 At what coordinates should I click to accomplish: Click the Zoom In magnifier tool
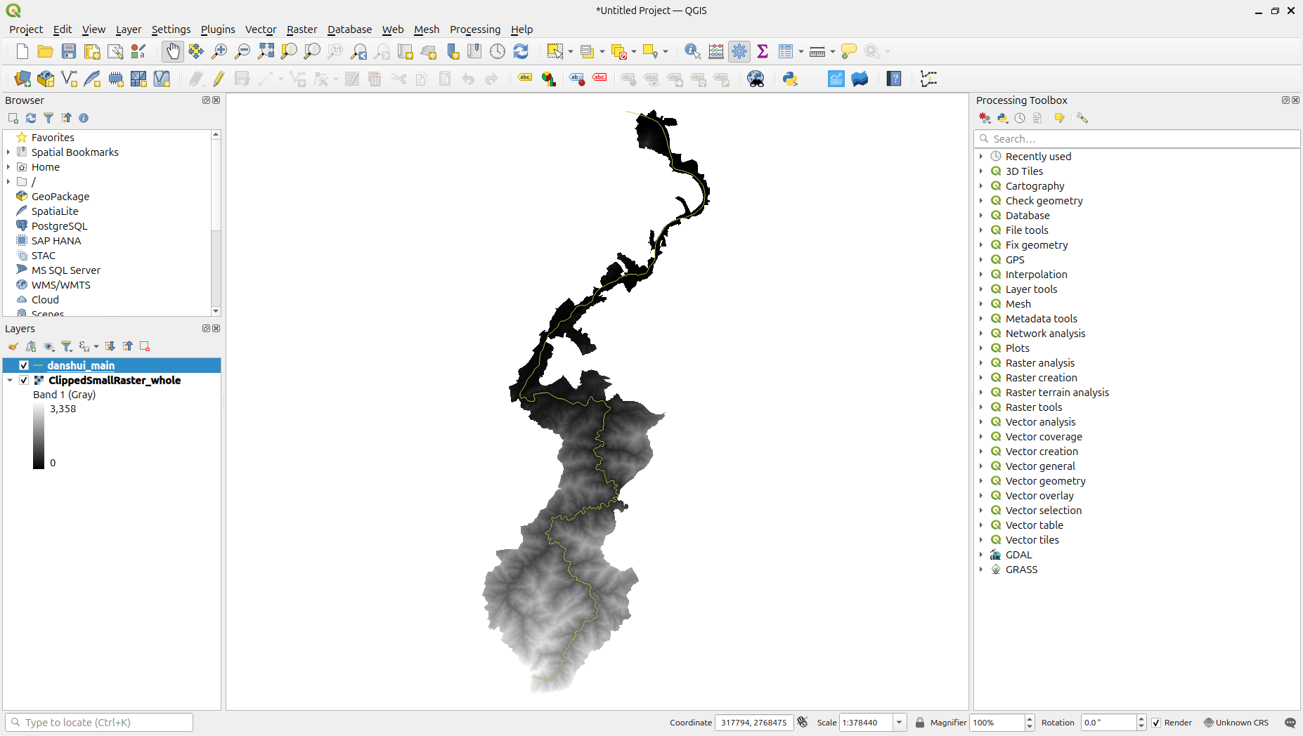[x=219, y=51]
